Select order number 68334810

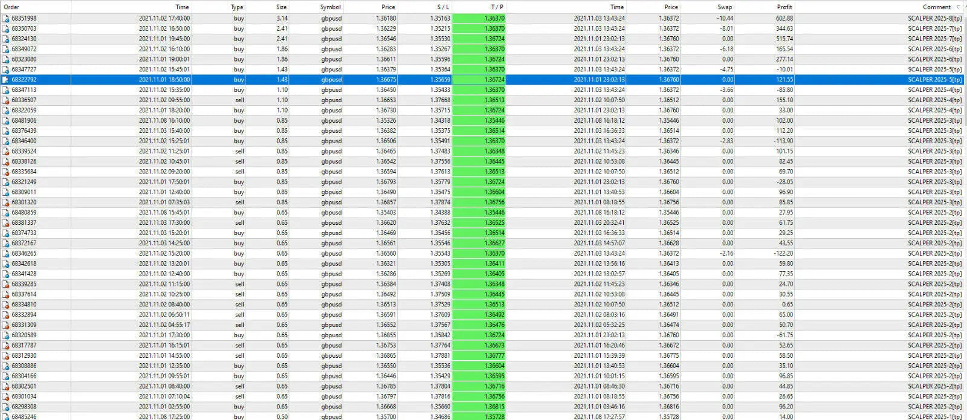point(24,305)
